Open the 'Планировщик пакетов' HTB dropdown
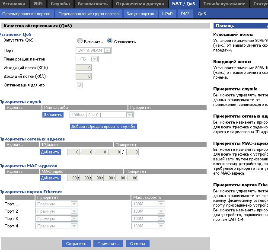Viewport: 268px width, 252px height. click(87, 59)
